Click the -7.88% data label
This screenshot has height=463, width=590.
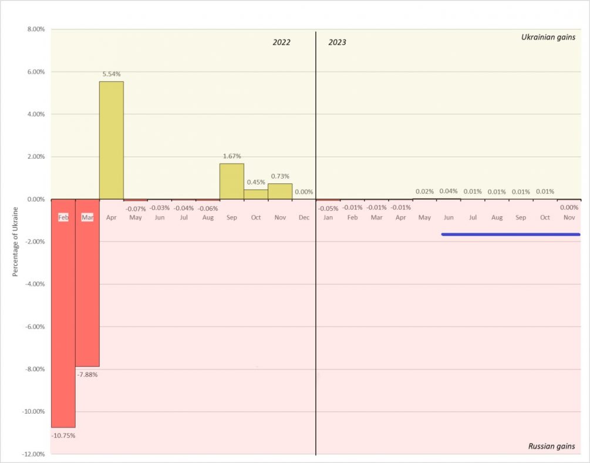click(87, 374)
